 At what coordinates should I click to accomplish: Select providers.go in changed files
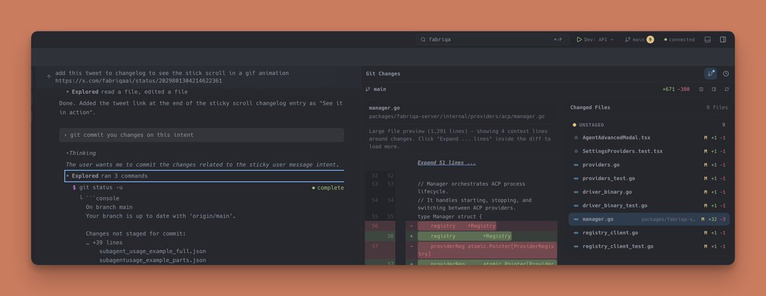coord(649,165)
